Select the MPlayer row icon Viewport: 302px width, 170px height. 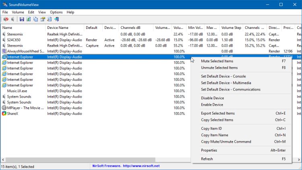point(4,108)
